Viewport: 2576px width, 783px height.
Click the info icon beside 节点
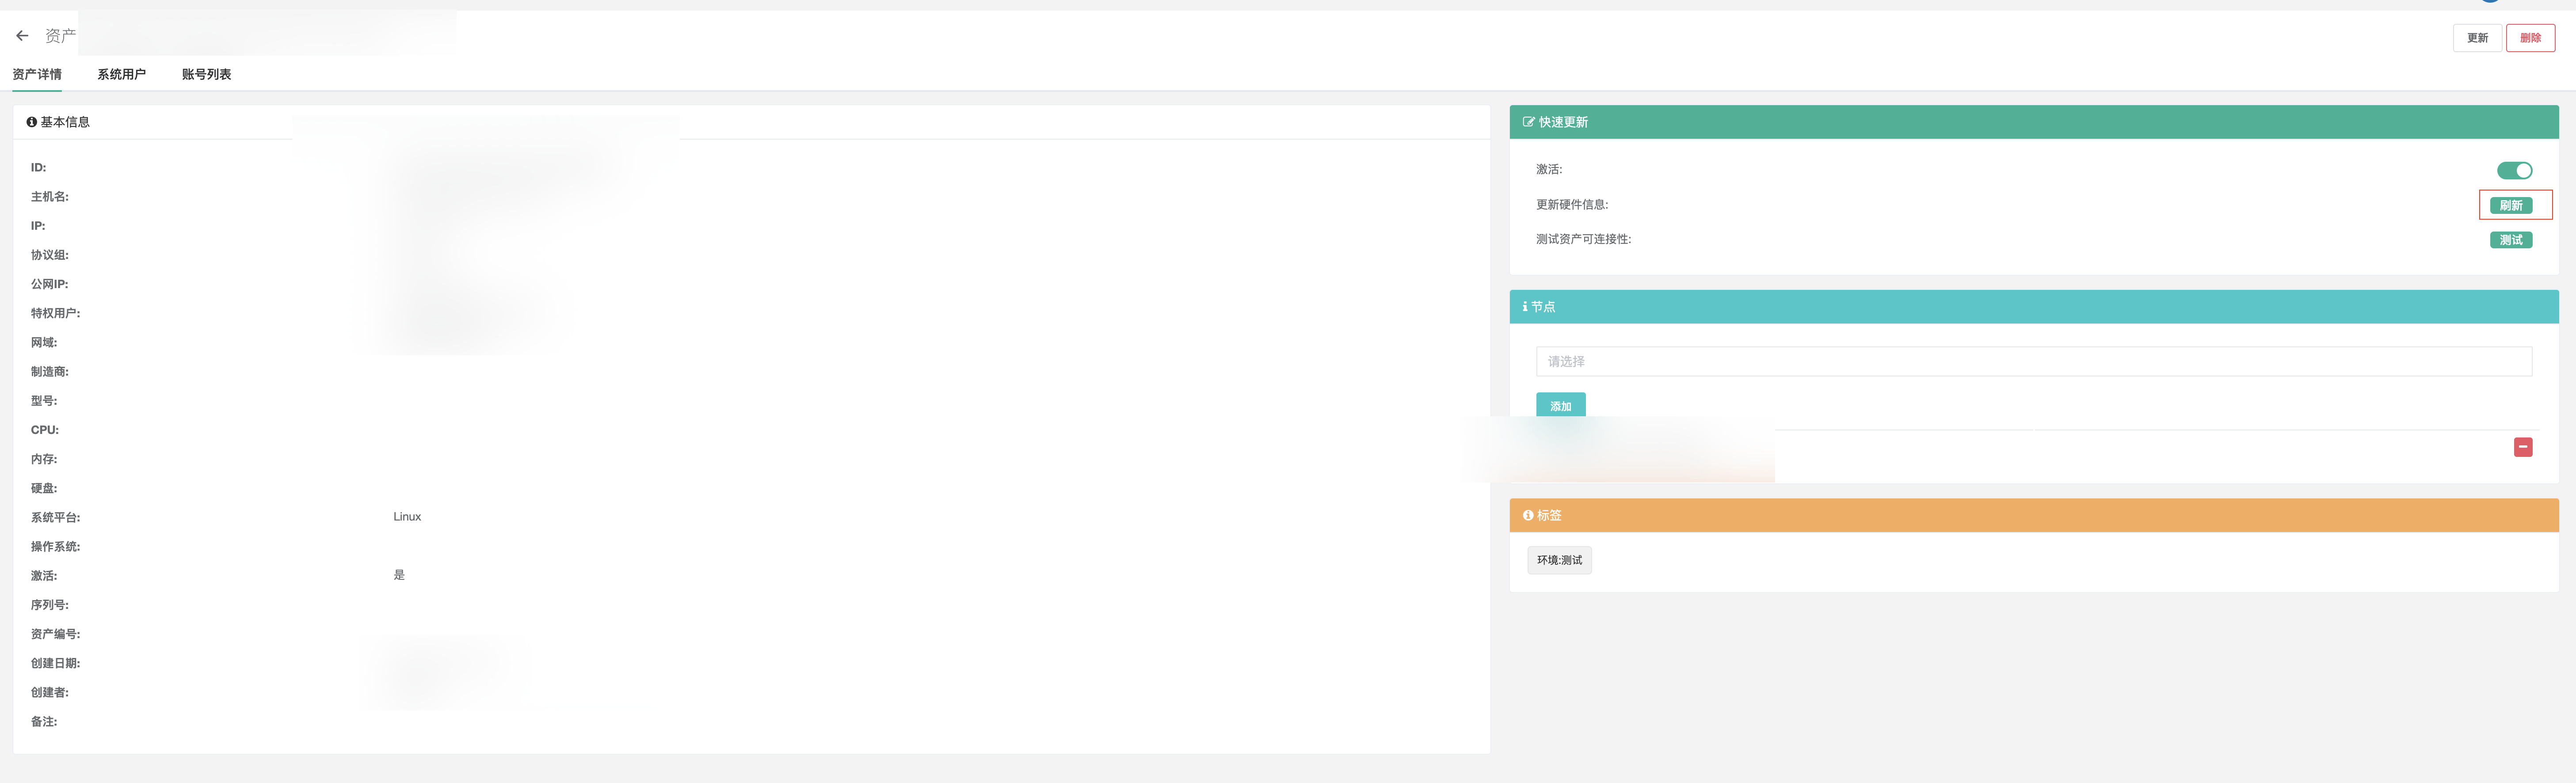coord(1524,307)
